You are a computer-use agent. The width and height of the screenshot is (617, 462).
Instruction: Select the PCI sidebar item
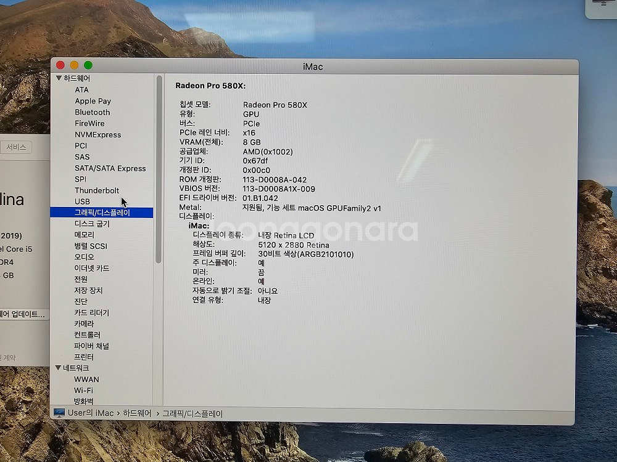pyautogui.click(x=81, y=146)
